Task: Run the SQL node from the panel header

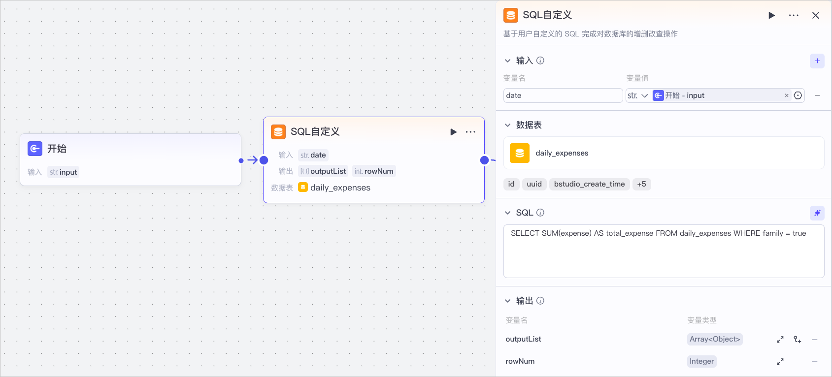Action: (771, 16)
